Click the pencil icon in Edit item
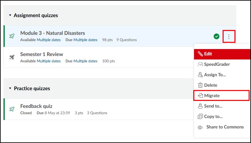 point(200,54)
